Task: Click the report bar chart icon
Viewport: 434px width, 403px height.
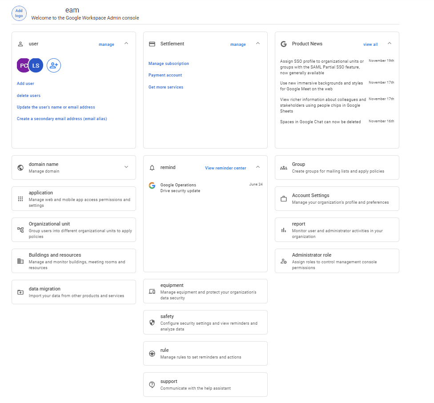Action: click(x=284, y=230)
